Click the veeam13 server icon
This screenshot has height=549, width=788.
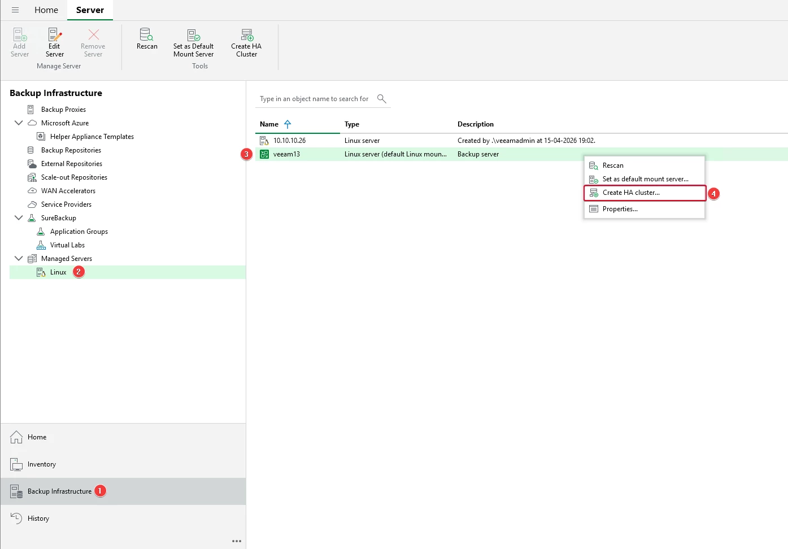pyautogui.click(x=264, y=154)
